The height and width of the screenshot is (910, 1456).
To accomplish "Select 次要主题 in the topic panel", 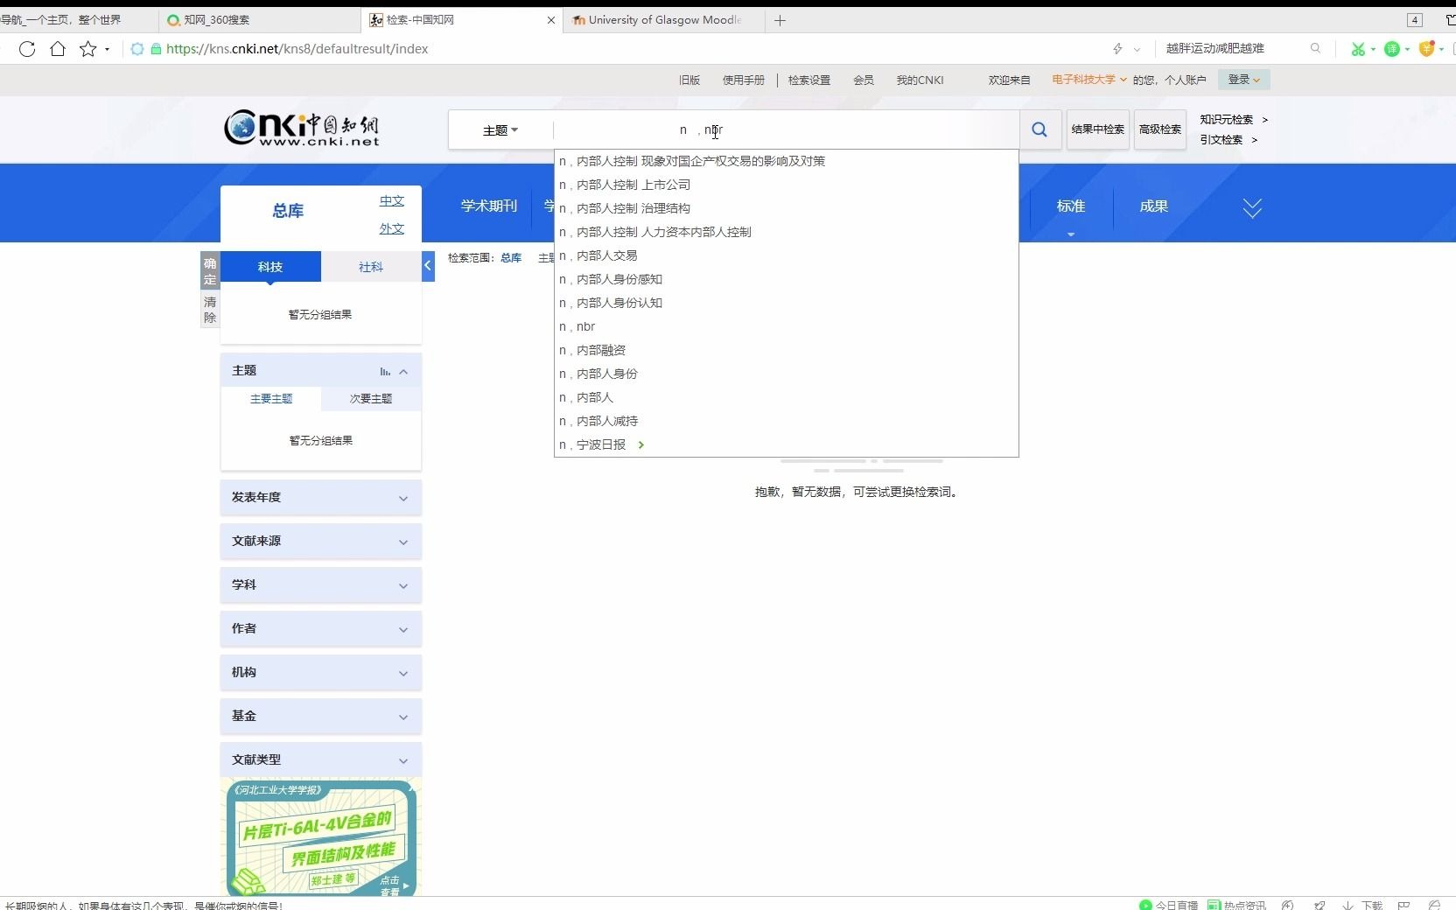I will coord(369,399).
